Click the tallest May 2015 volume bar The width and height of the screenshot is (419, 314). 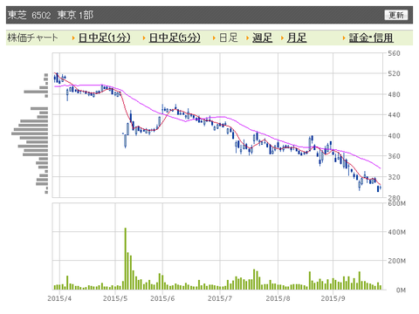point(126,258)
